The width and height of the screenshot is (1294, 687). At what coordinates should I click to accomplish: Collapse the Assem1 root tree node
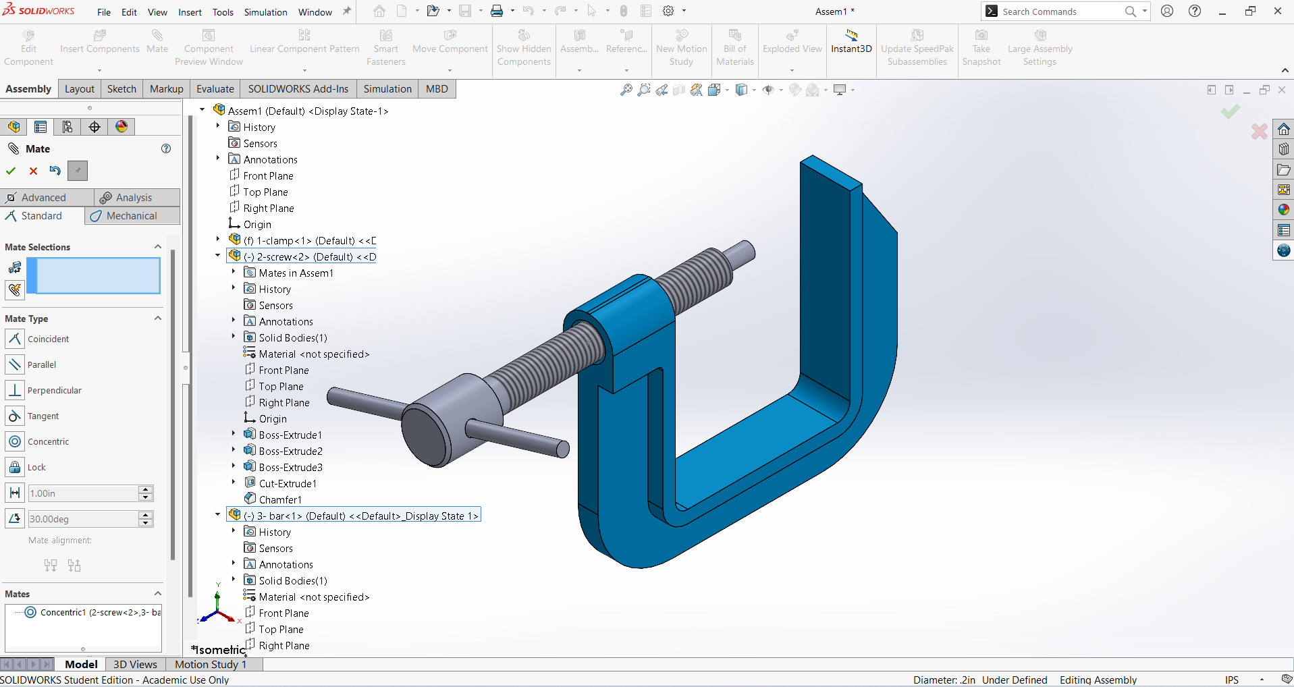pyautogui.click(x=202, y=109)
